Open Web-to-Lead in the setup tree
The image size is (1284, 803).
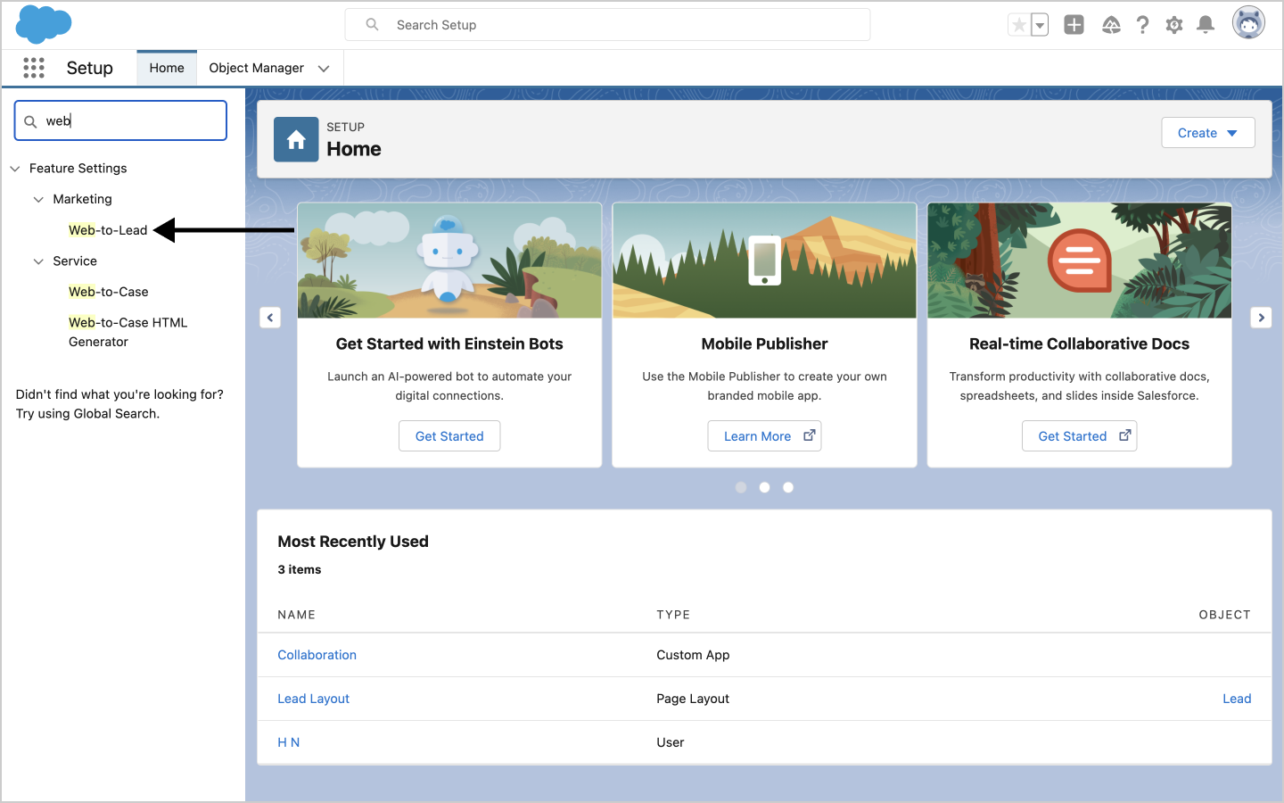[108, 230]
